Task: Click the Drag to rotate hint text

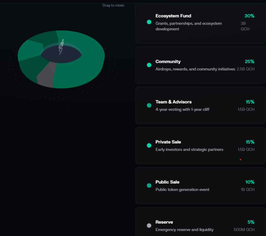Action: click(x=113, y=5)
